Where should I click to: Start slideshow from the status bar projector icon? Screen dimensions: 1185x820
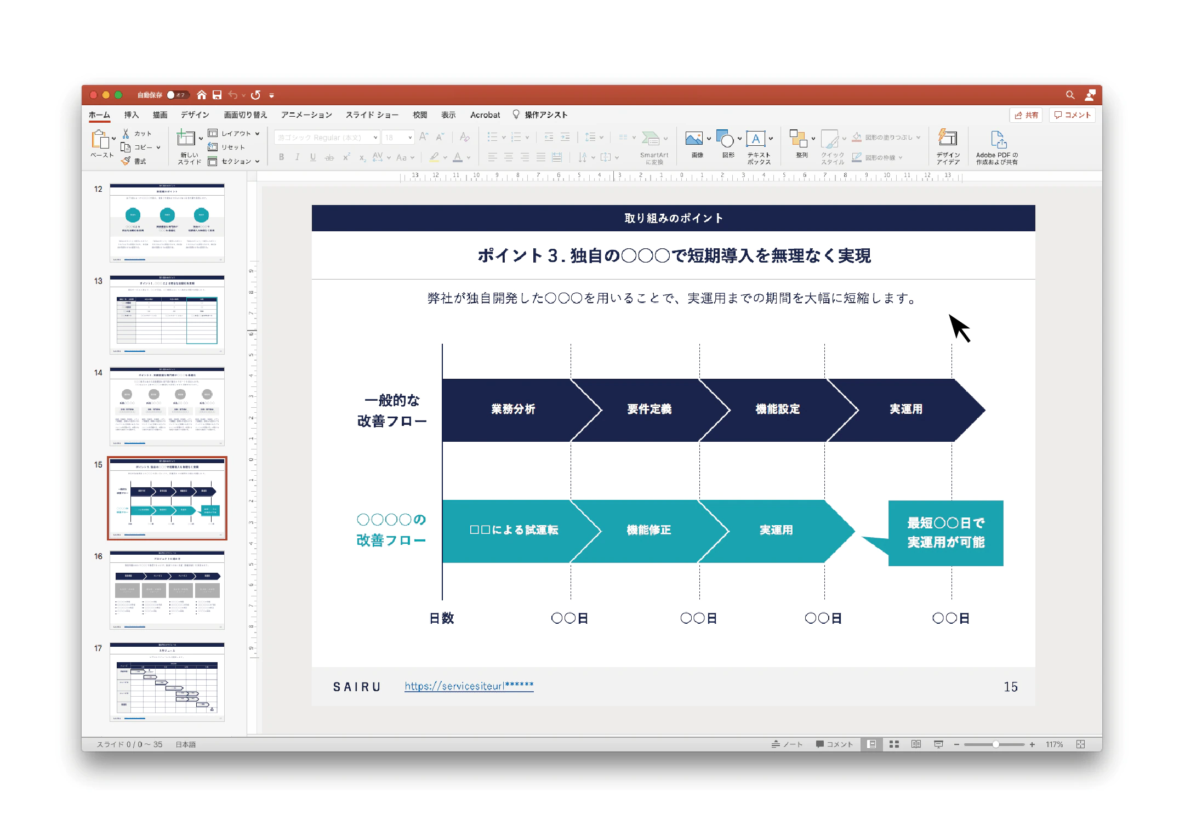point(939,744)
